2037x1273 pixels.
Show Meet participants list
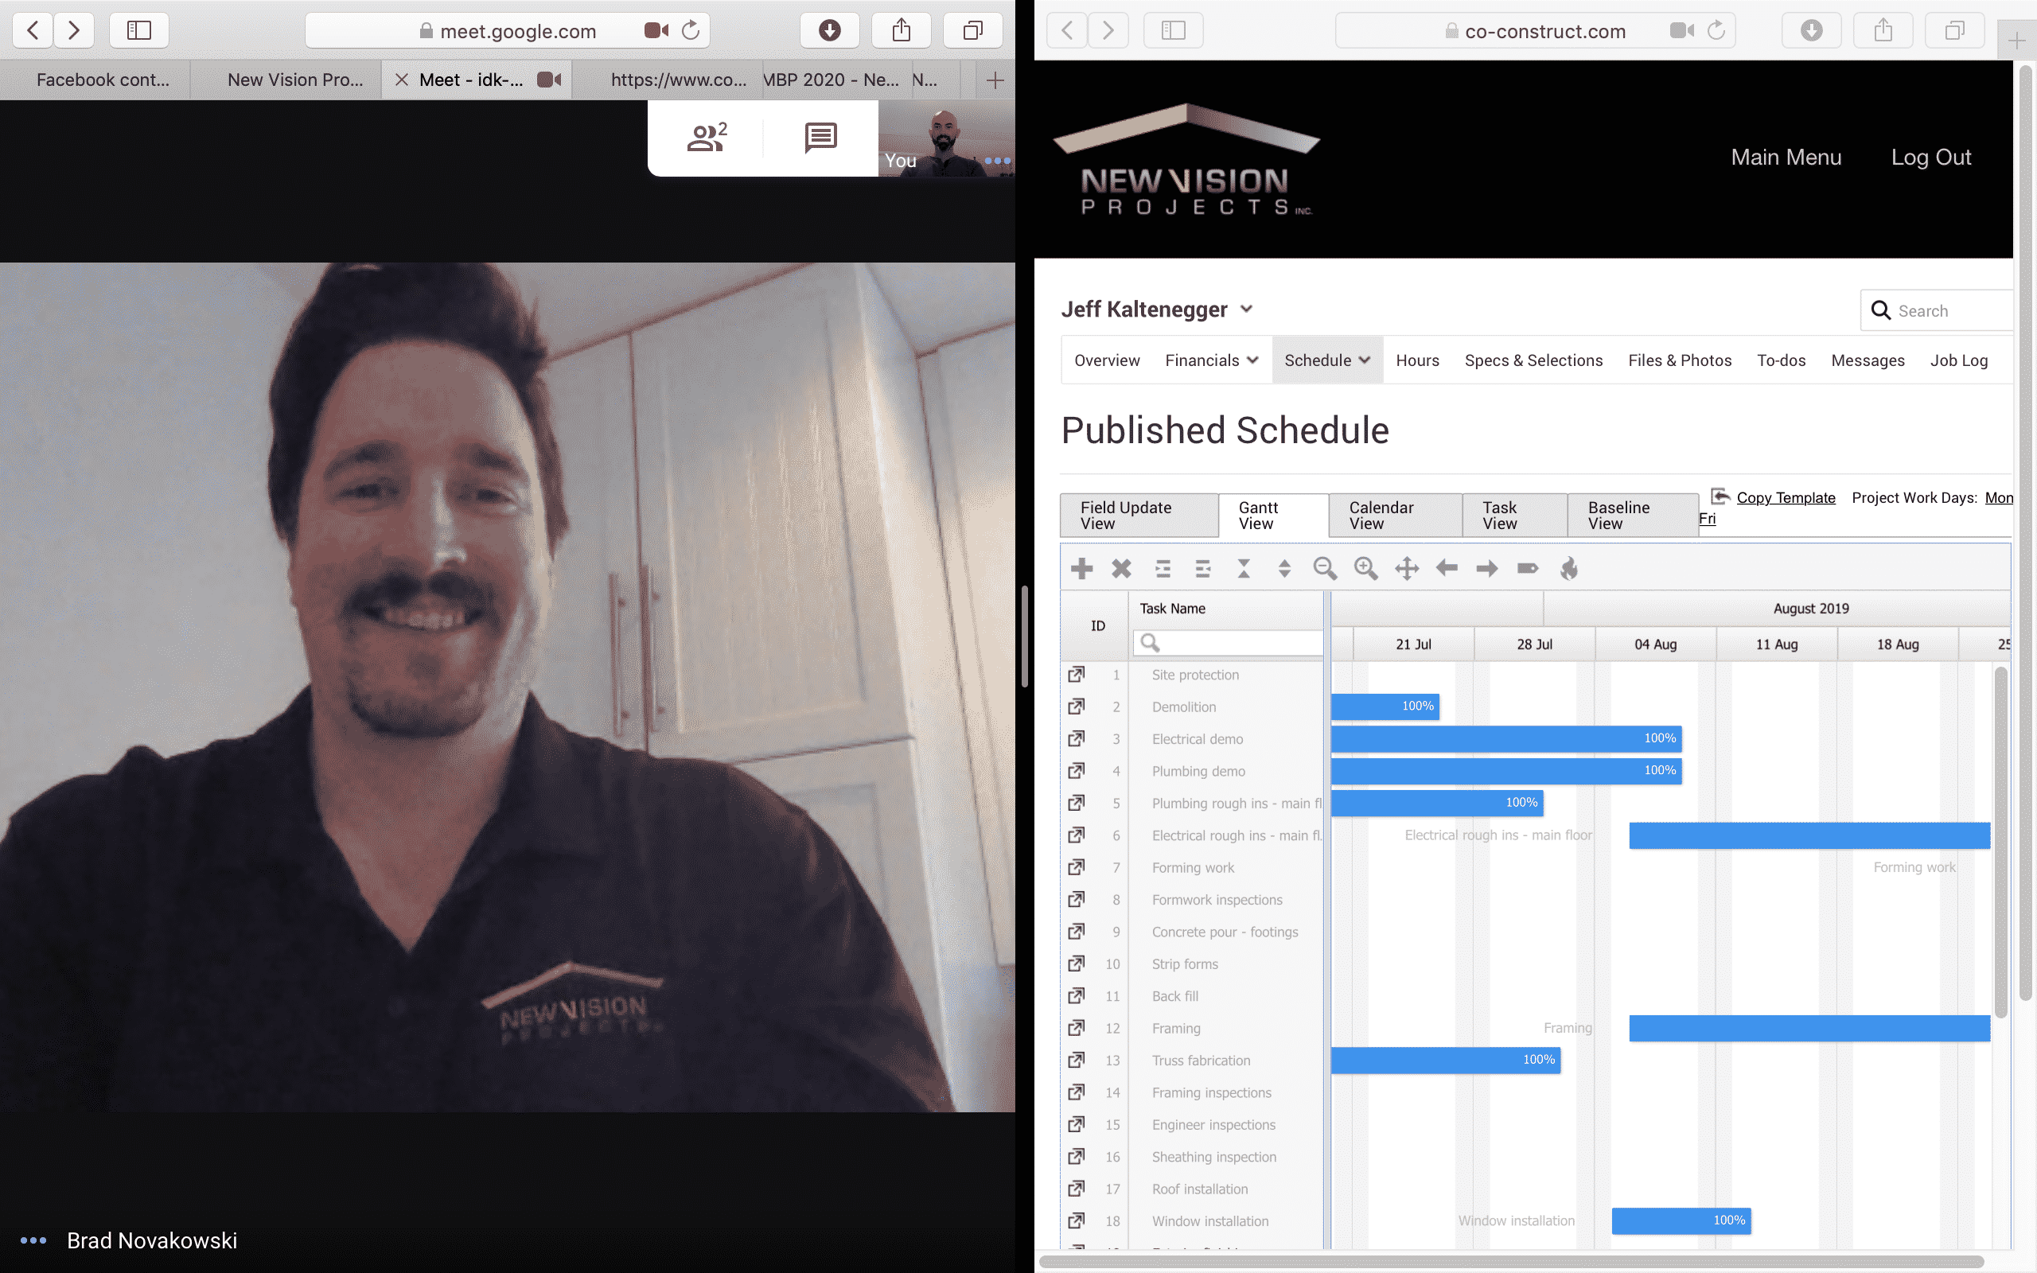pyautogui.click(x=707, y=137)
